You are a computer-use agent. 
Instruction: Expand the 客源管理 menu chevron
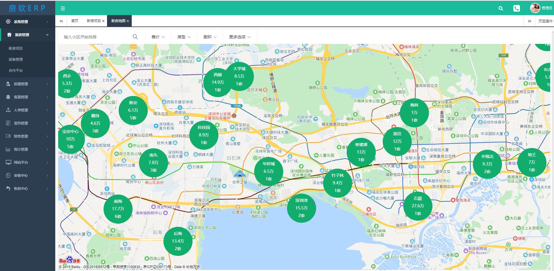pyautogui.click(x=47, y=97)
